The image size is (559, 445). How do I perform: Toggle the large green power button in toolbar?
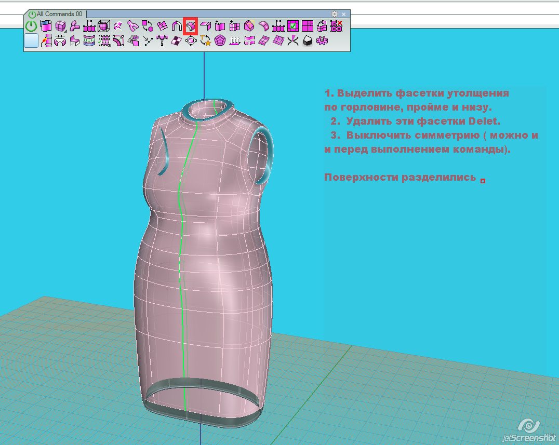click(31, 26)
